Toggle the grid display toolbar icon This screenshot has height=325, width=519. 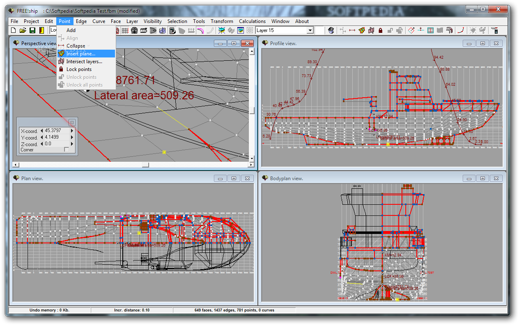point(125,30)
